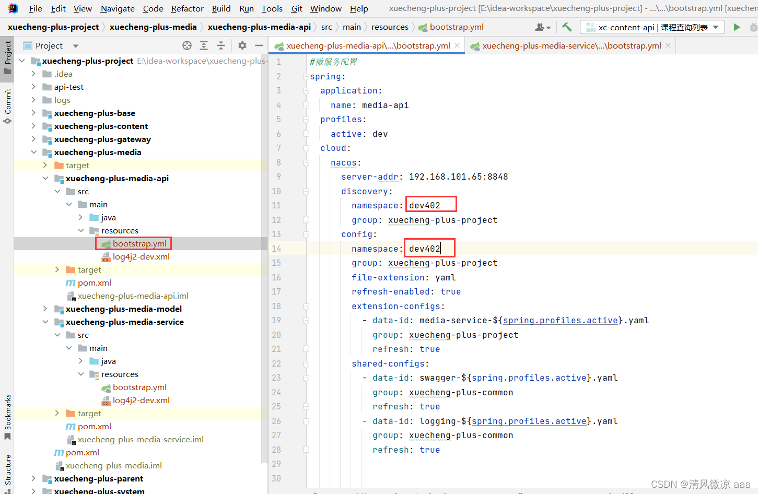Click server-addr value 192.168.101.65:8848
Screen dimensions: 758x494
click(458, 177)
